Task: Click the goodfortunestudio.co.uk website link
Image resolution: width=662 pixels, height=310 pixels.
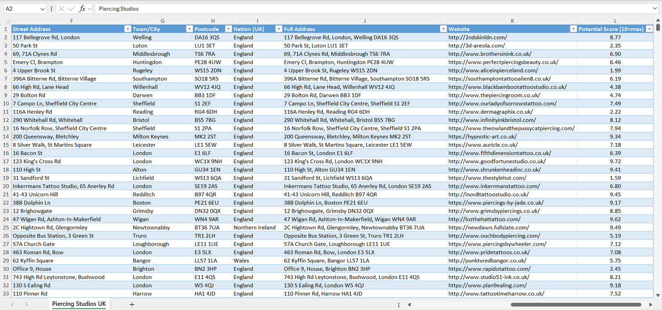Action: point(497,161)
